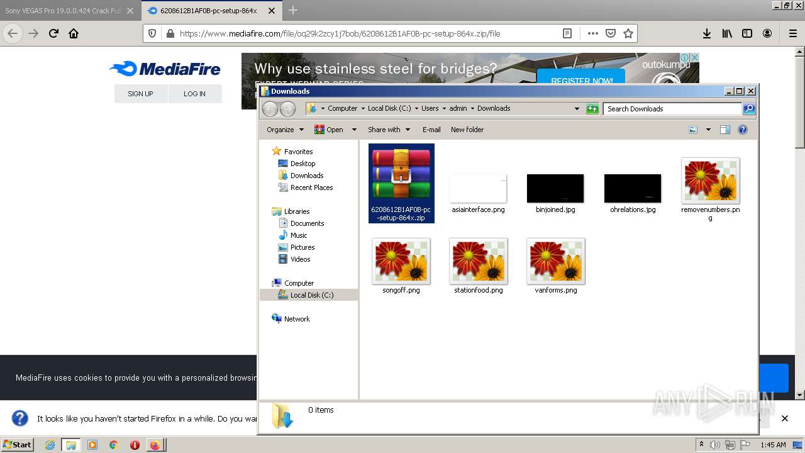This screenshot has height=453, width=805.
Task: Change the view icon in Explorer
Action: pos(693,130)
